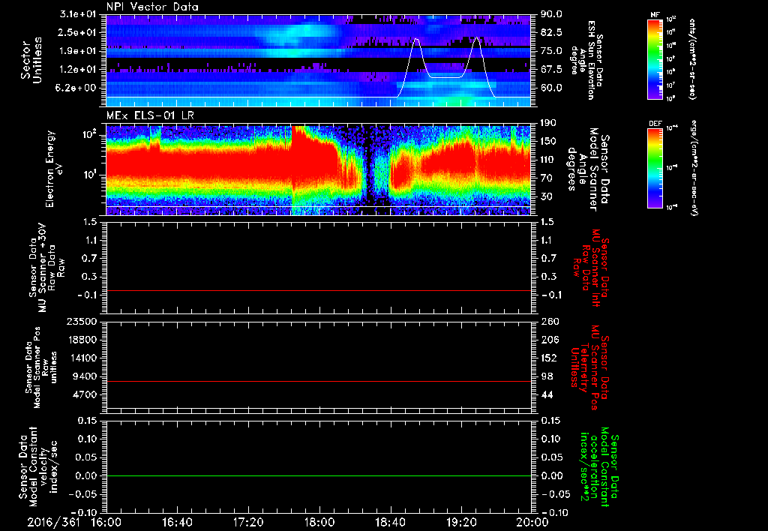This screenshot has height=531, width=768.
Task: Click the '60.0' elevation angle tick
Action: click(x=551, y=88)
